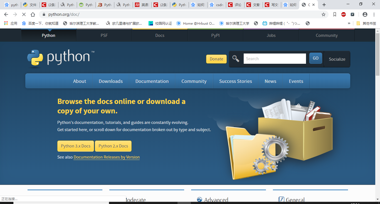
Task: Click the browser back arrow
Action: tap(6, 14)
